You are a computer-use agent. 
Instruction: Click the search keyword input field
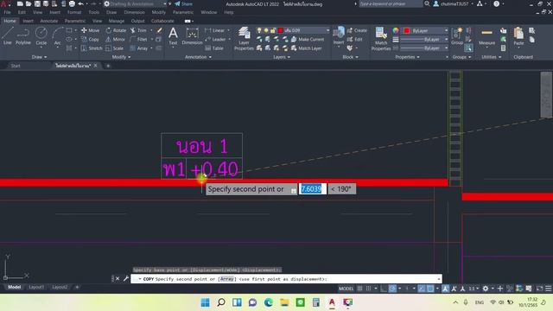click(391, 3)
